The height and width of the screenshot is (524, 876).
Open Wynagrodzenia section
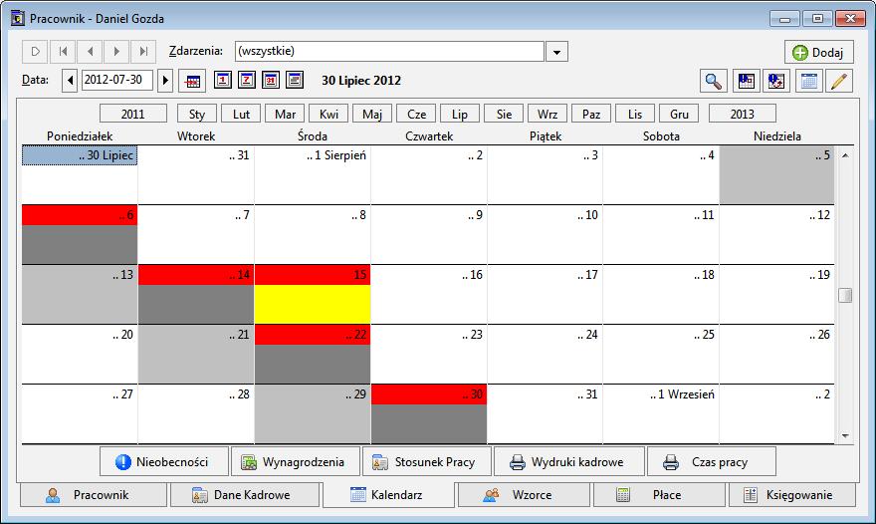pos(296,461)
